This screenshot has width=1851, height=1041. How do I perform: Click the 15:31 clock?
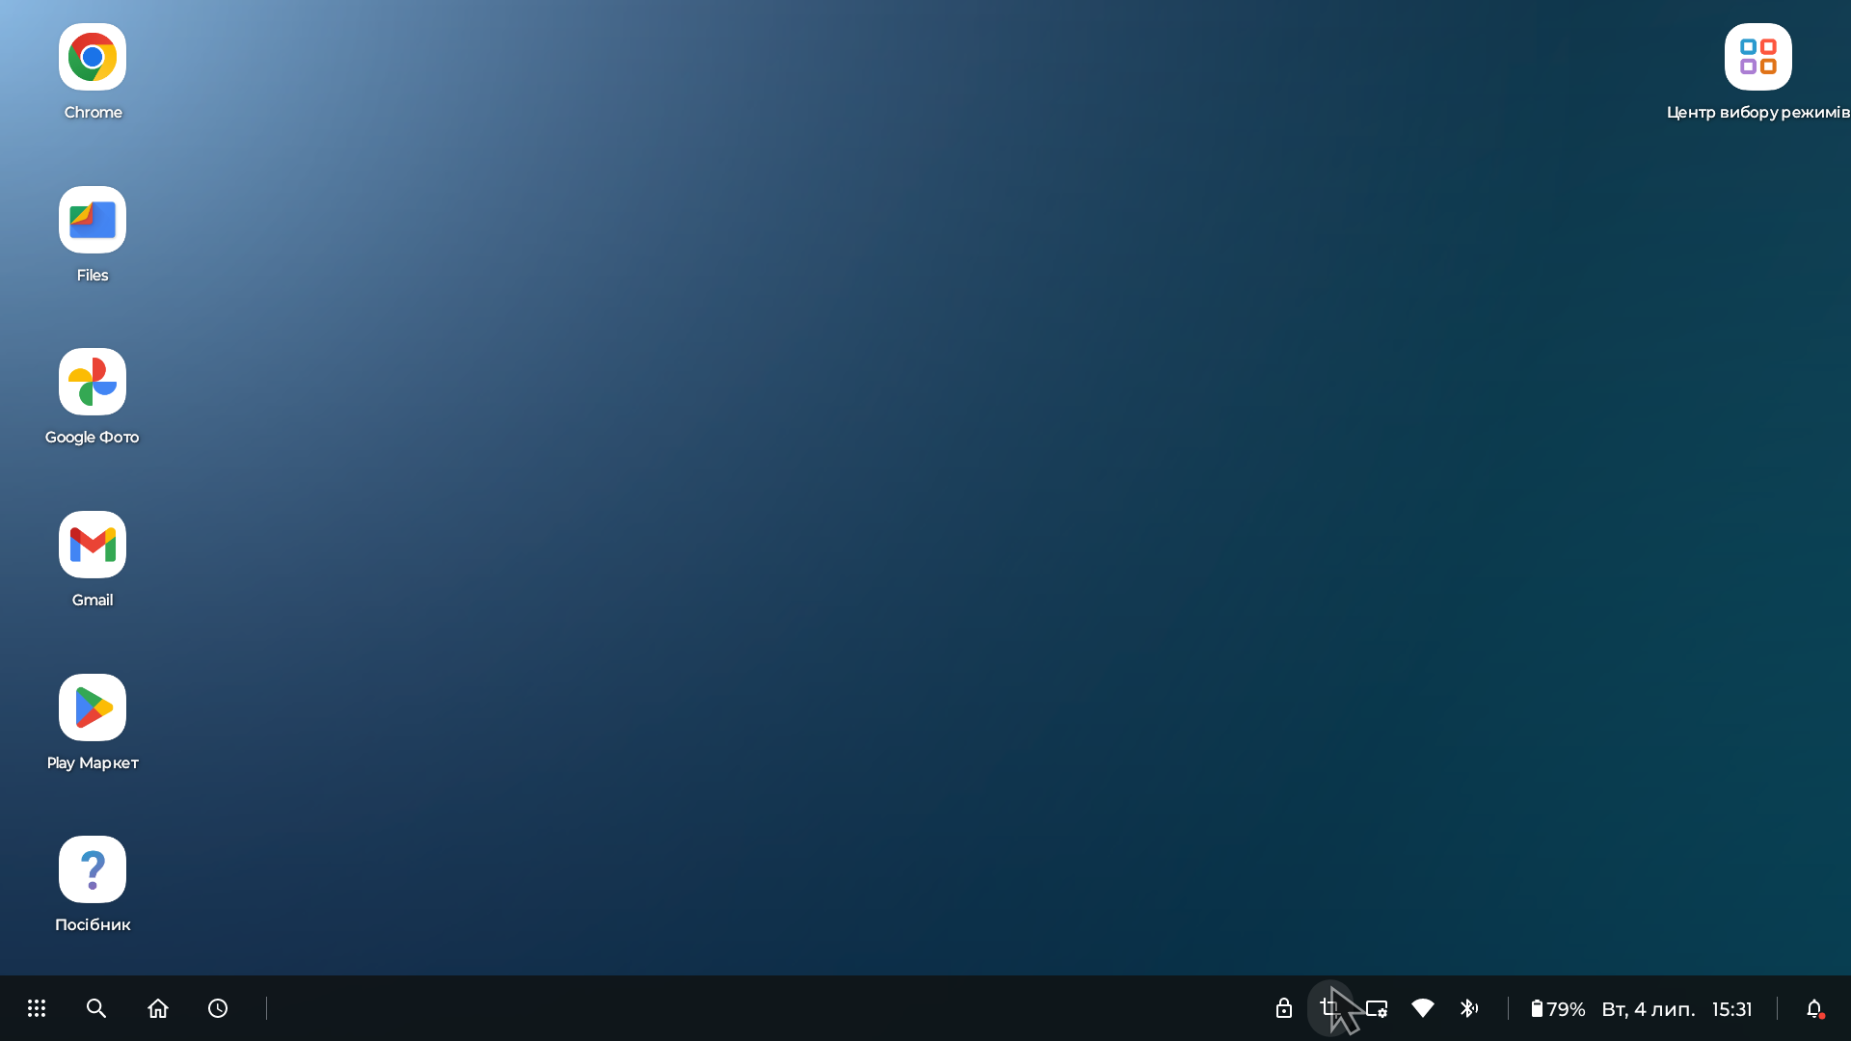pyautogui.click(x=1731, y=1008)
